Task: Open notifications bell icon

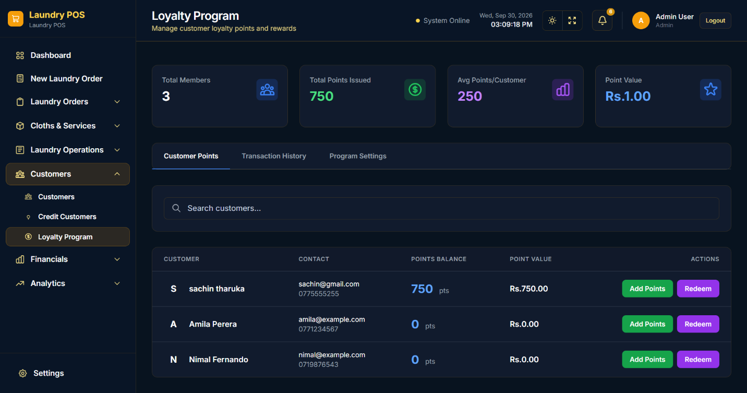Action: coord(602,20)
